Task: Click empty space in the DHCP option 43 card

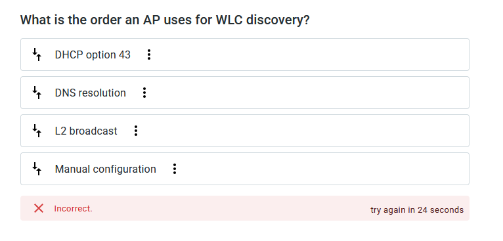Action: (x=308, y=55)
